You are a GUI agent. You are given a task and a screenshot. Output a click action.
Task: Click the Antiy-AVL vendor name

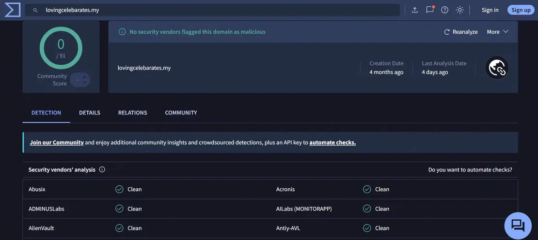tap(288, 228)
